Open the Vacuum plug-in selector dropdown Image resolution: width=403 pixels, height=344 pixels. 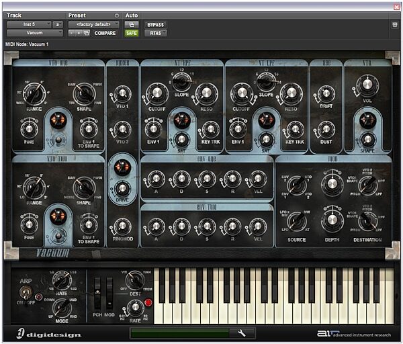[x=35, y=33]
